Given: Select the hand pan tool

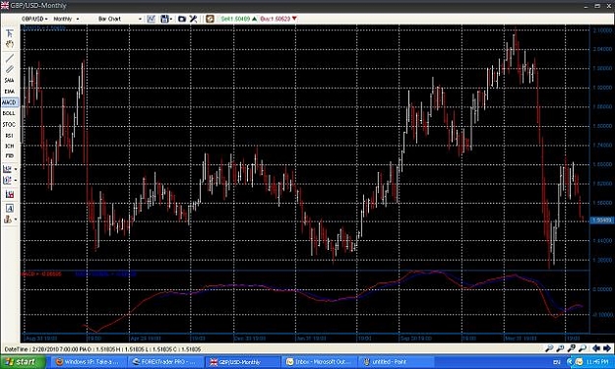Looking at the screenshot, I should 10,44.
